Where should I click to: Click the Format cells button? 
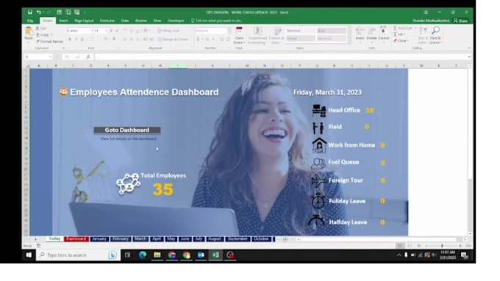click(384, 34)
